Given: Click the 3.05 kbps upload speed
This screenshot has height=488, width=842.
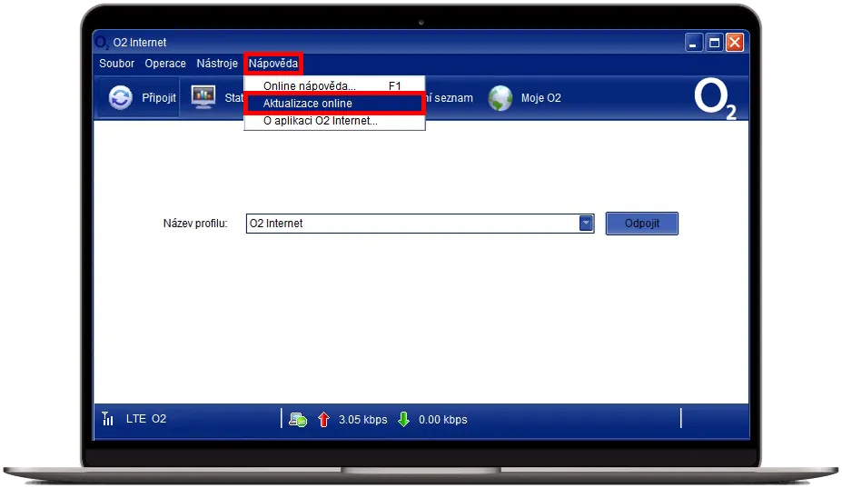Looking at the screenshot, I should 363,420.
